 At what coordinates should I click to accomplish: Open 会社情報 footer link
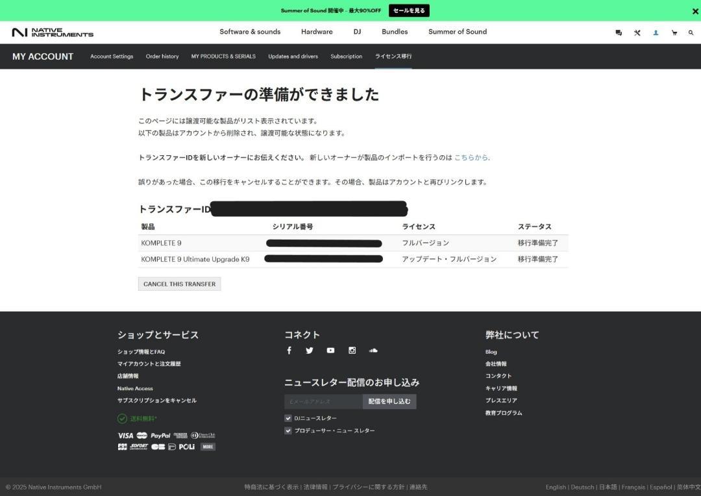click(x=497, y=364)
